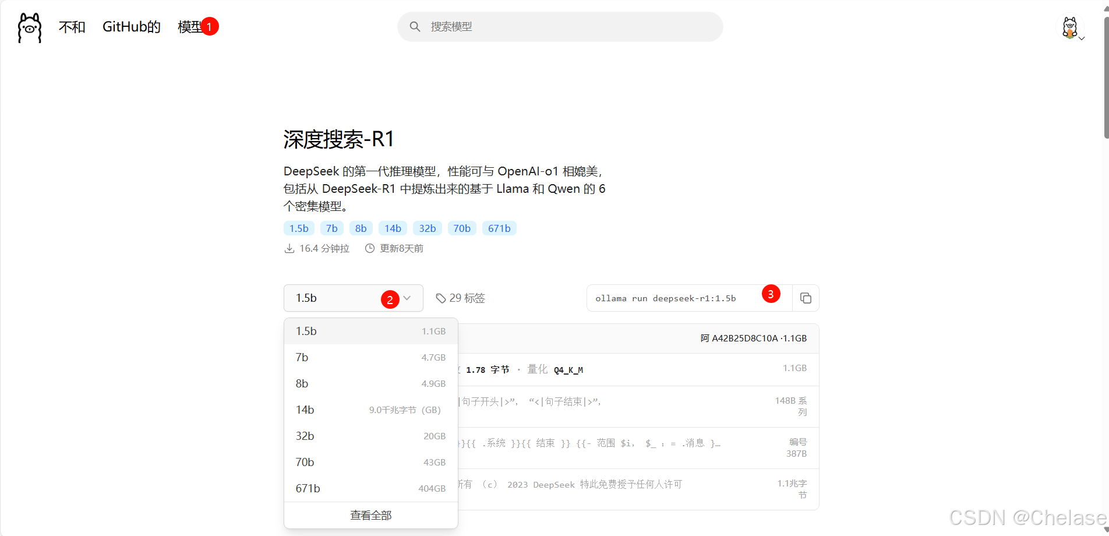
Task: Pick the 32b 20GB option
Action: [x=371, y=436]
